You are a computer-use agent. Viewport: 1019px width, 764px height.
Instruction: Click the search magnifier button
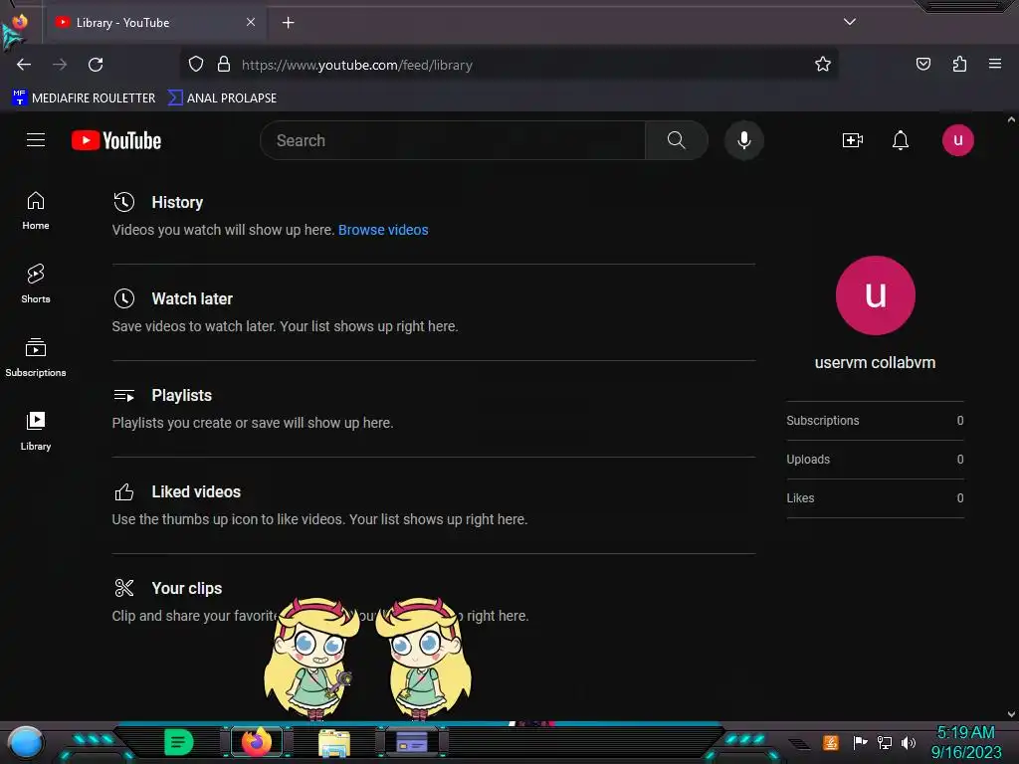(676, 140)
